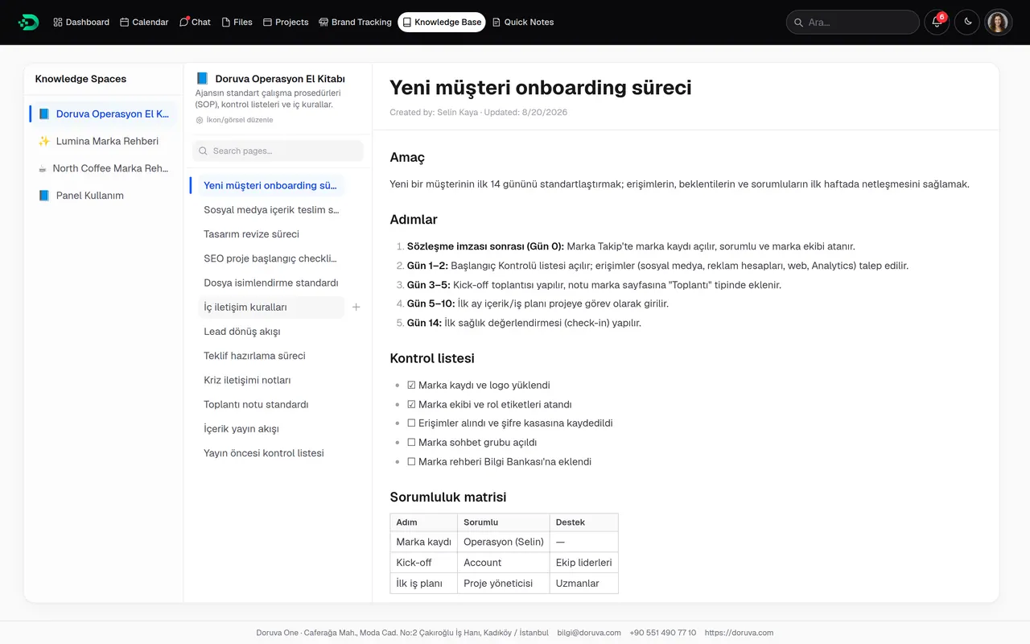
Task: Open the user profile avatar
Action: [998, 22]
